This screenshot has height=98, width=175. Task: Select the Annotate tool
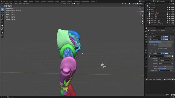[x=2, y=29]
